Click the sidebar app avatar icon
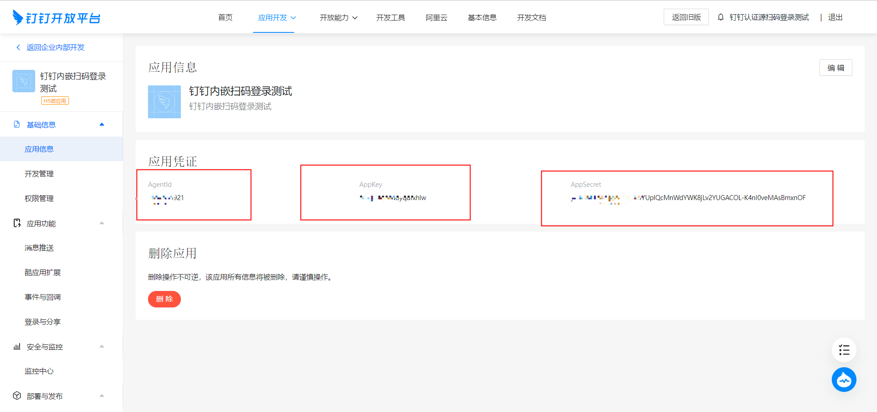Screen dimensions: 877x412 (24, 81)
